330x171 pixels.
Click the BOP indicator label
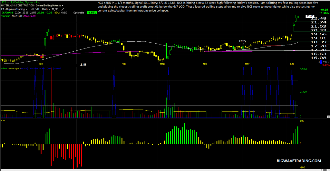[3, 121]
